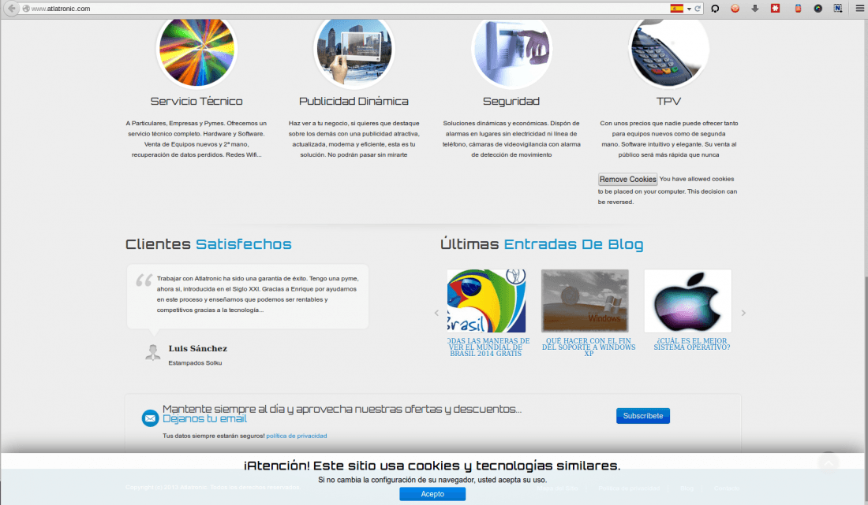The image size is (868, 505).
Task: Open the Seguridad circular image
Action: pyautogui.click(x=511, y=51)
